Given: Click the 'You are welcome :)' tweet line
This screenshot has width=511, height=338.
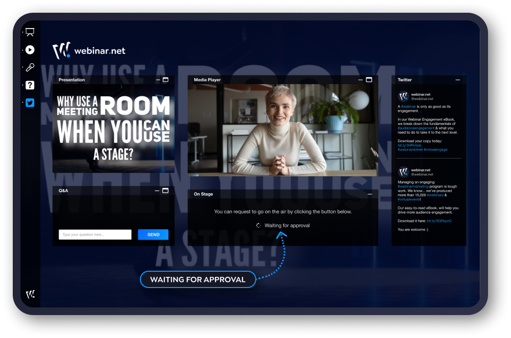Looking at the screenshot, I should click(413, 230).
